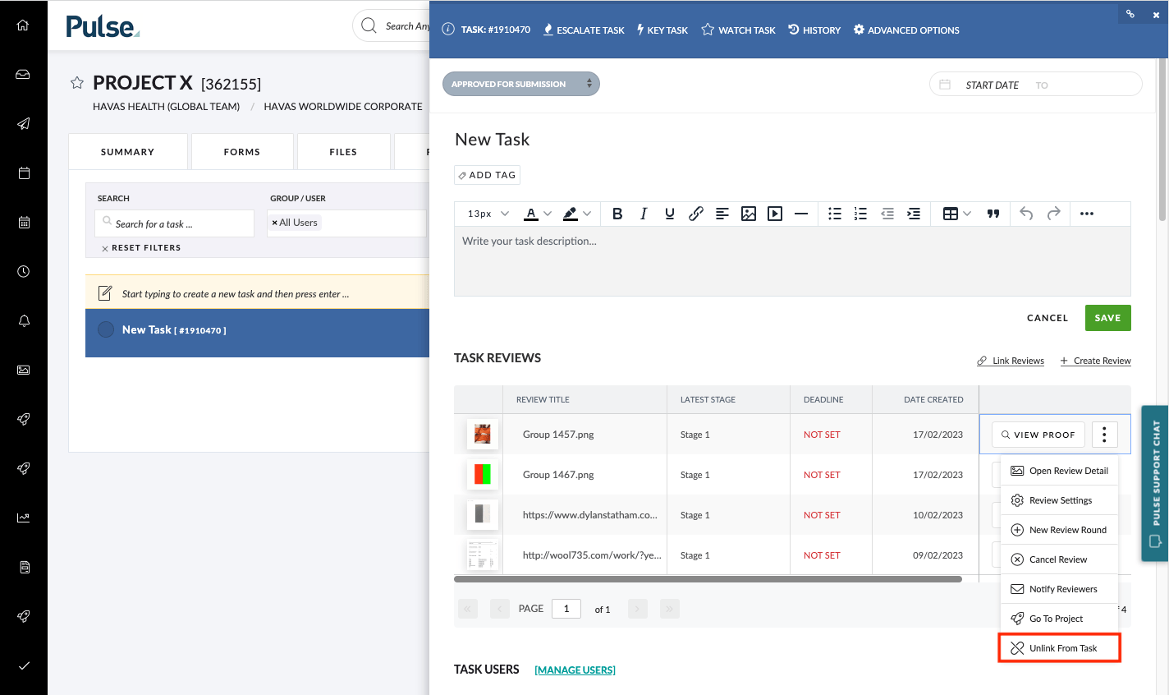The width and height of the screenshot is (1169, 695).
Task: Click Escalate Task in header
Action: [x=584, y=30]
